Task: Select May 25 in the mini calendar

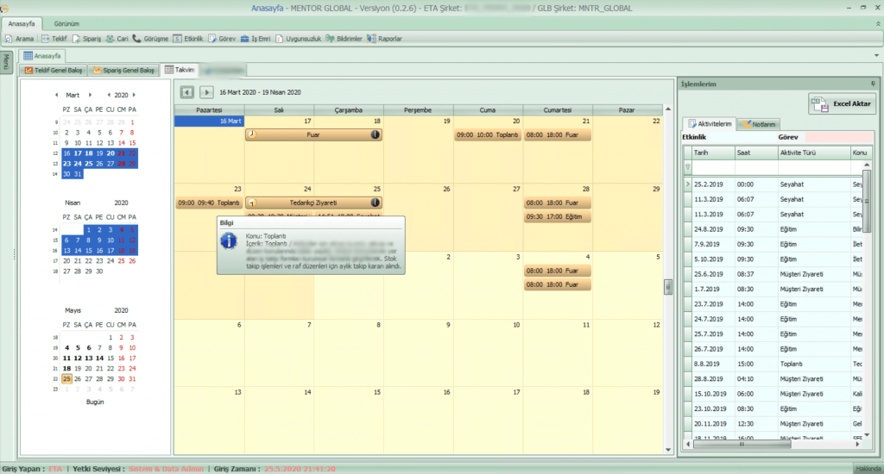Action: point(66,379)
